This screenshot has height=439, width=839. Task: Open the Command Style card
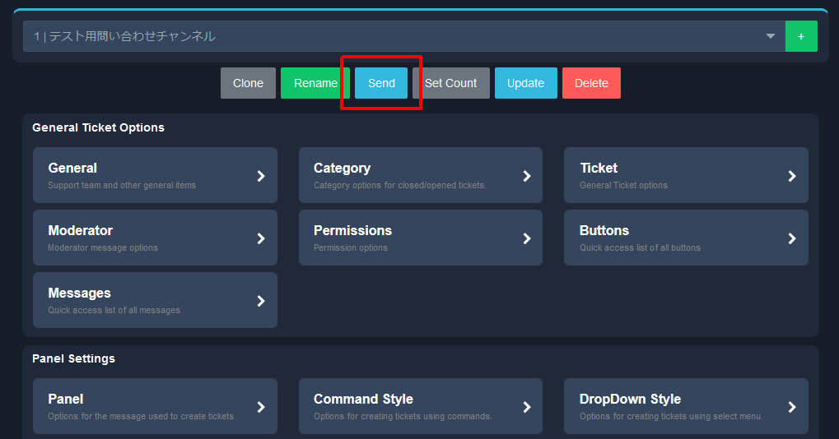point(421,406)
